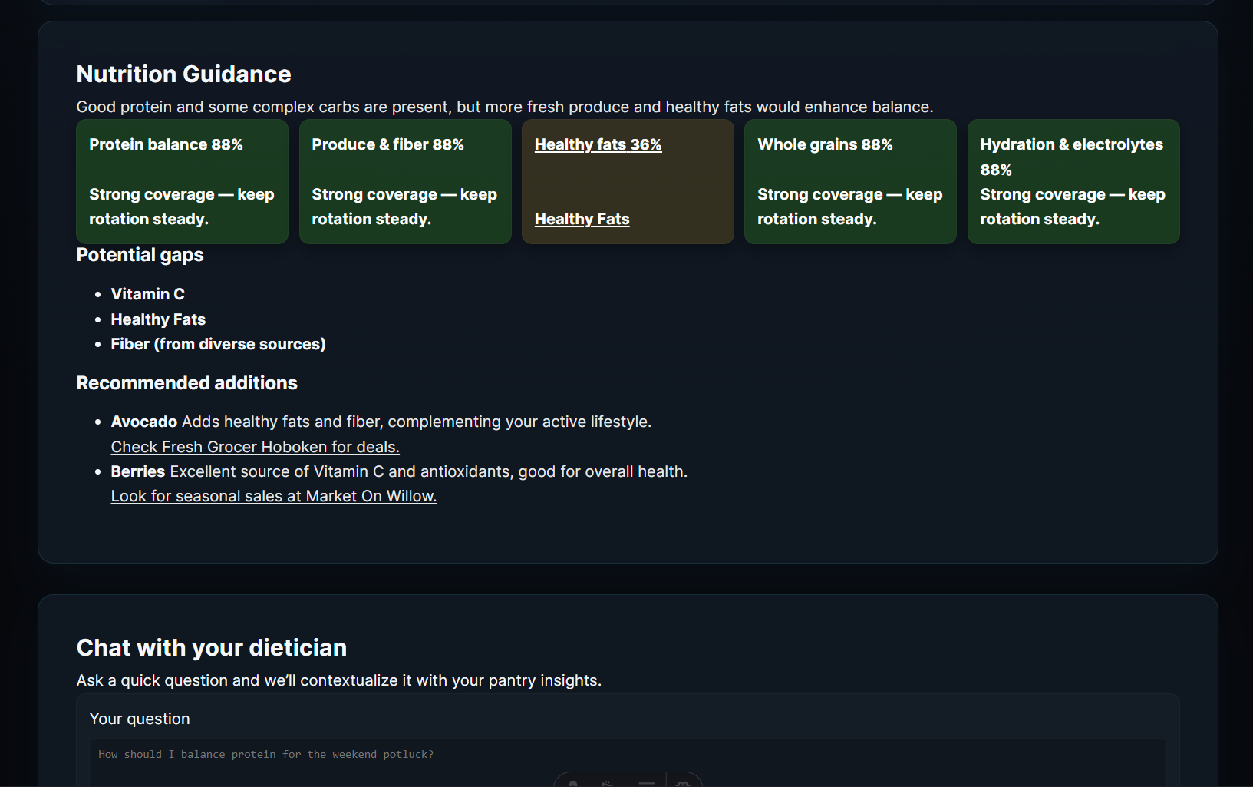Click the Fiber (from diverse sources) item
The height and width of the screenshot is (787, 1253).
(218, 344)
